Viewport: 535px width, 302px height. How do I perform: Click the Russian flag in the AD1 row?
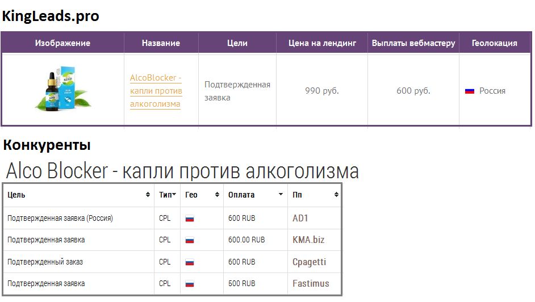tap(190, 219)
